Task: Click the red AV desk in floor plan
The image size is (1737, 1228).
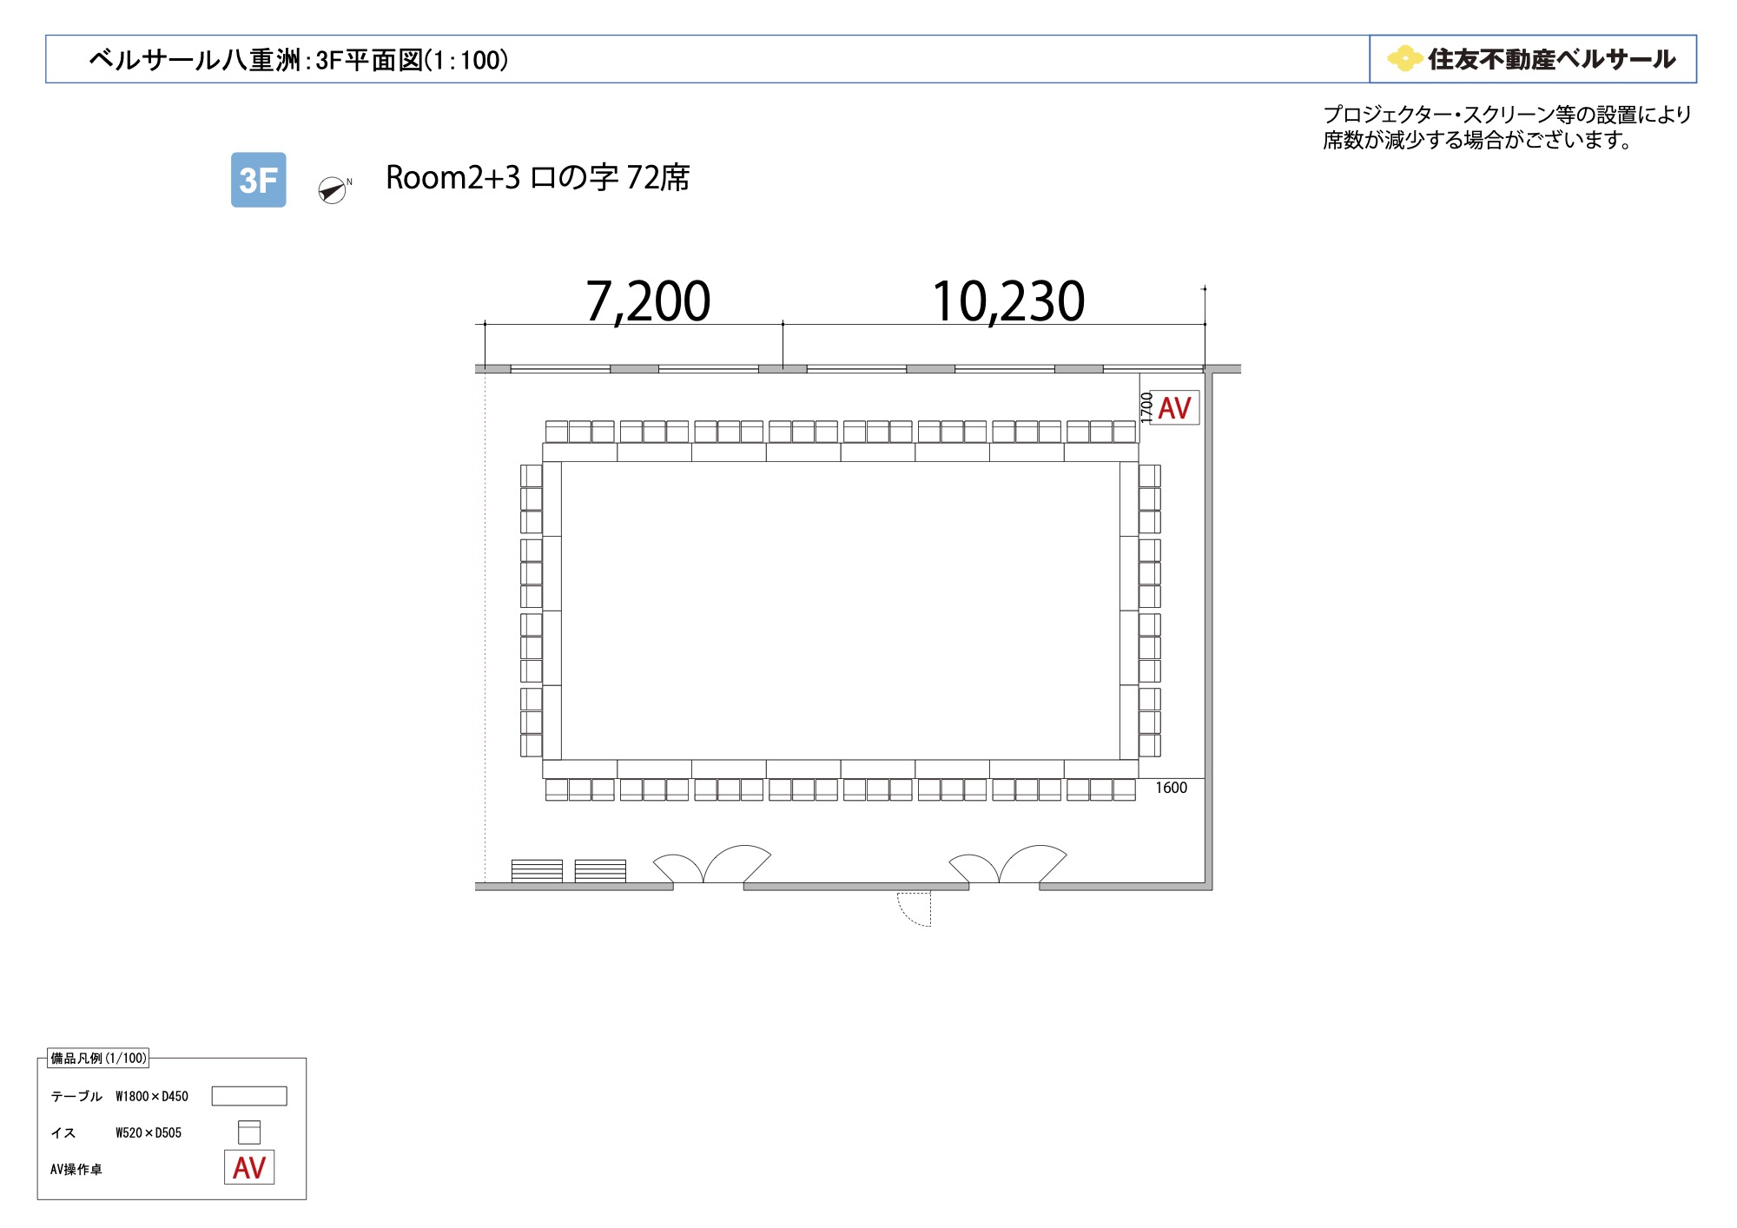Action: [1174, 408]
